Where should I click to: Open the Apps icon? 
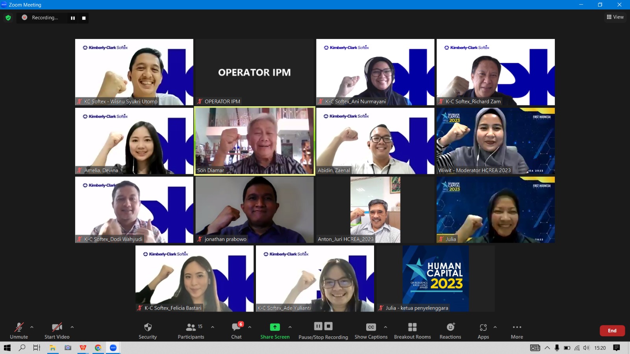[483, 327]
